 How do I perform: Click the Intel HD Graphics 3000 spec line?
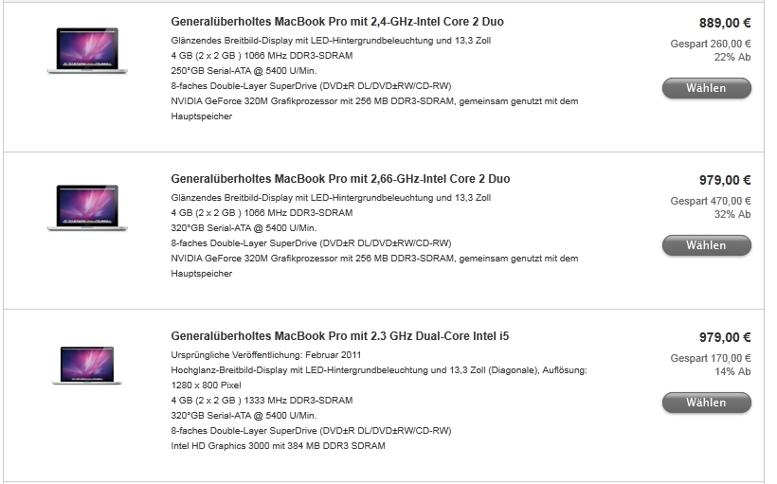pyautogui.click(x=278, y=446)
